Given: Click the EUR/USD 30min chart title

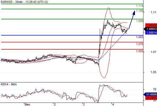Looking at the screenshot, I should pos(24,2).
